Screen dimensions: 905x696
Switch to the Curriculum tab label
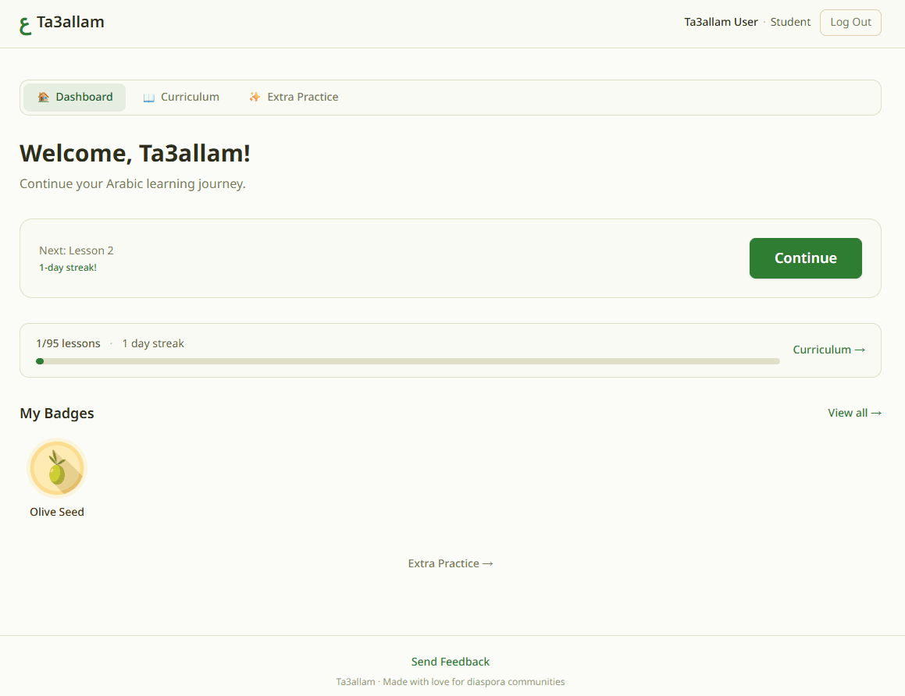[x=190, y=98]
